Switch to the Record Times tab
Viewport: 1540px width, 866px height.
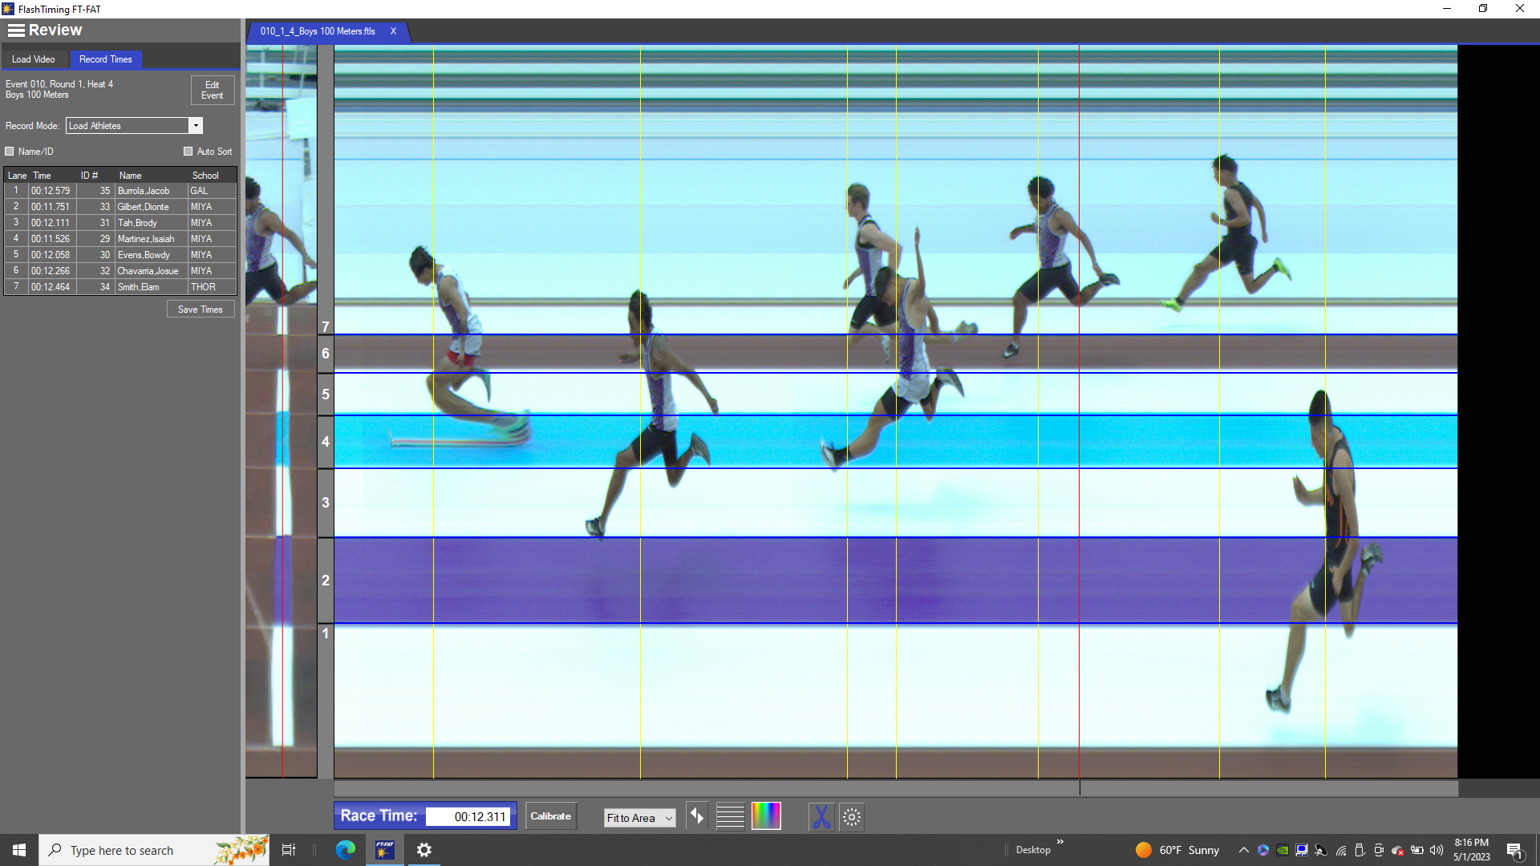pos(106,59)
